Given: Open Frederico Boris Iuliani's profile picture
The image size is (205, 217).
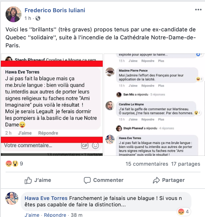Looking at the screenshot, I should pyautogui.click(x=14, y=14).
